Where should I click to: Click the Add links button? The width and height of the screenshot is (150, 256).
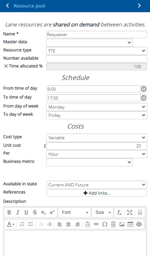pyautogui.click(x=97, y=193)
